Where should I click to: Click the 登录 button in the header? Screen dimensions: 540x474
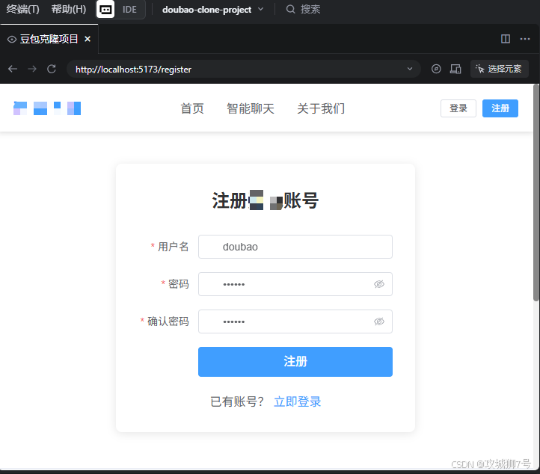[458, 108]
